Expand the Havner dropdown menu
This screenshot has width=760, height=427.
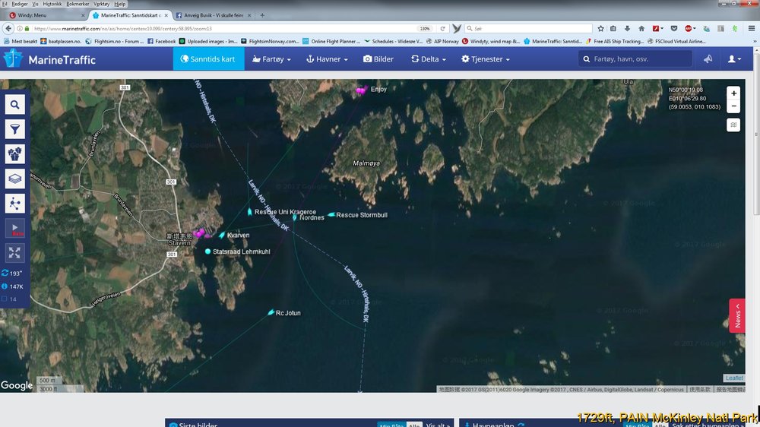tap(327, 59)
